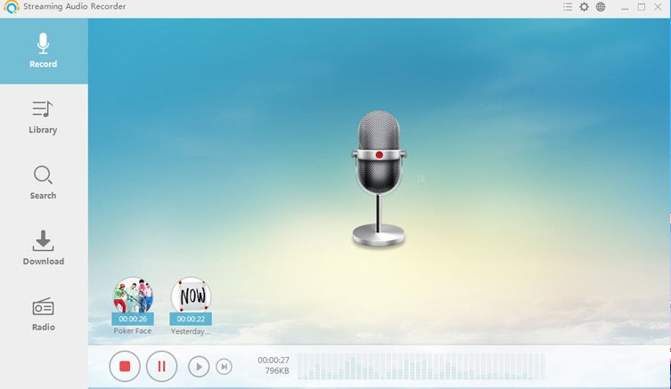Skip to next track button
Image resolution: width=671 pixels, height=389 pixels.
point(224,367)
